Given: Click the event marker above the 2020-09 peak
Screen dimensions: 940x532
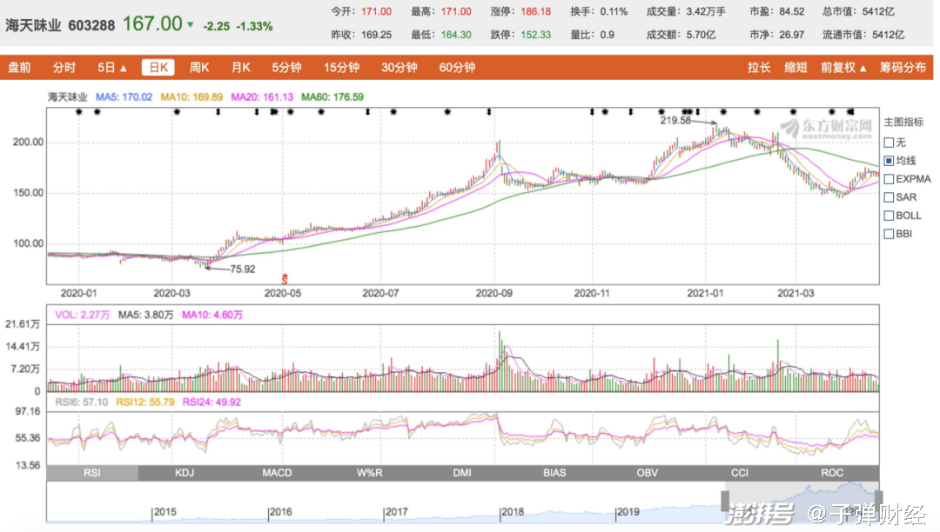Looking at the screenshot, I should tap(489, 112).
